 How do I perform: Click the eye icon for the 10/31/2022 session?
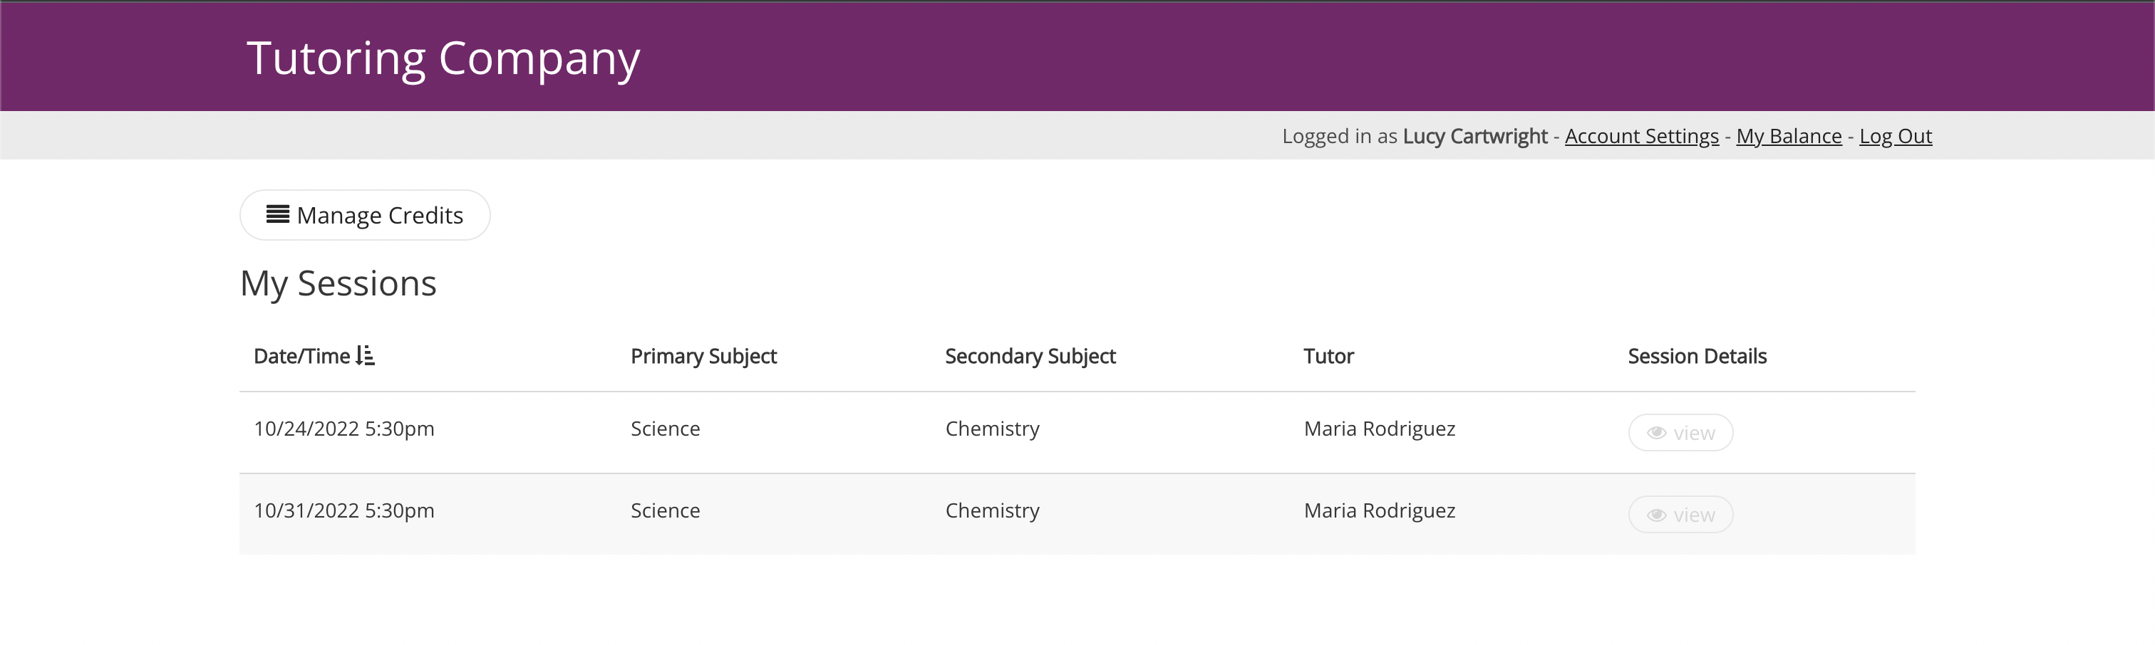[1656, 515]
